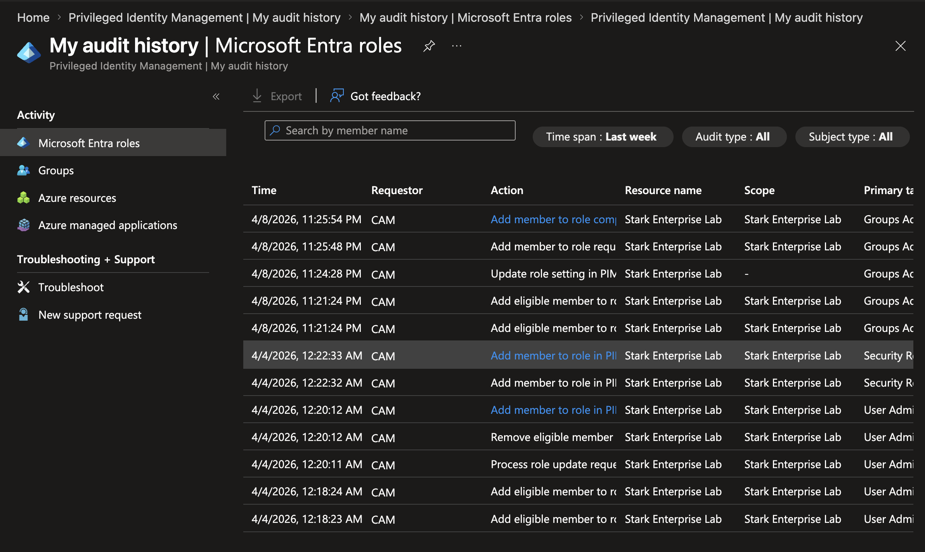This screenshot has height=552, width=925.
Task: Open Groups in the Activity menu
Action: pos(56,170)
